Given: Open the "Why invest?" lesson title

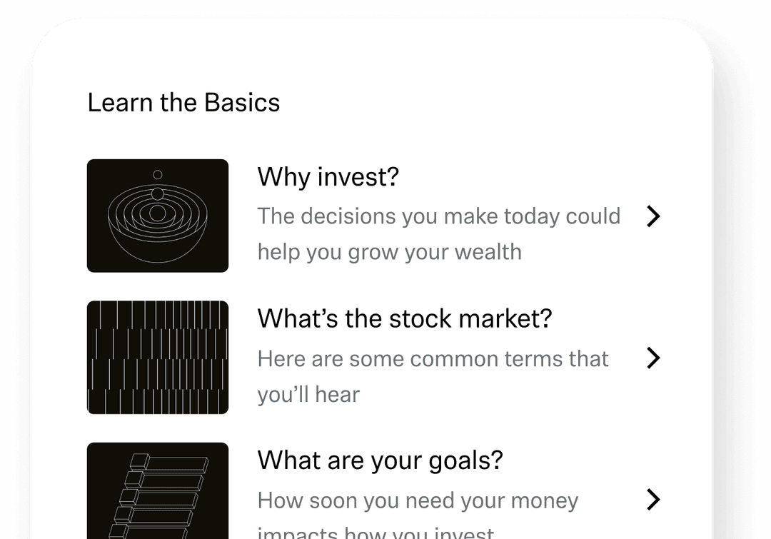Looking at the screenshot, I should [328, 176].
